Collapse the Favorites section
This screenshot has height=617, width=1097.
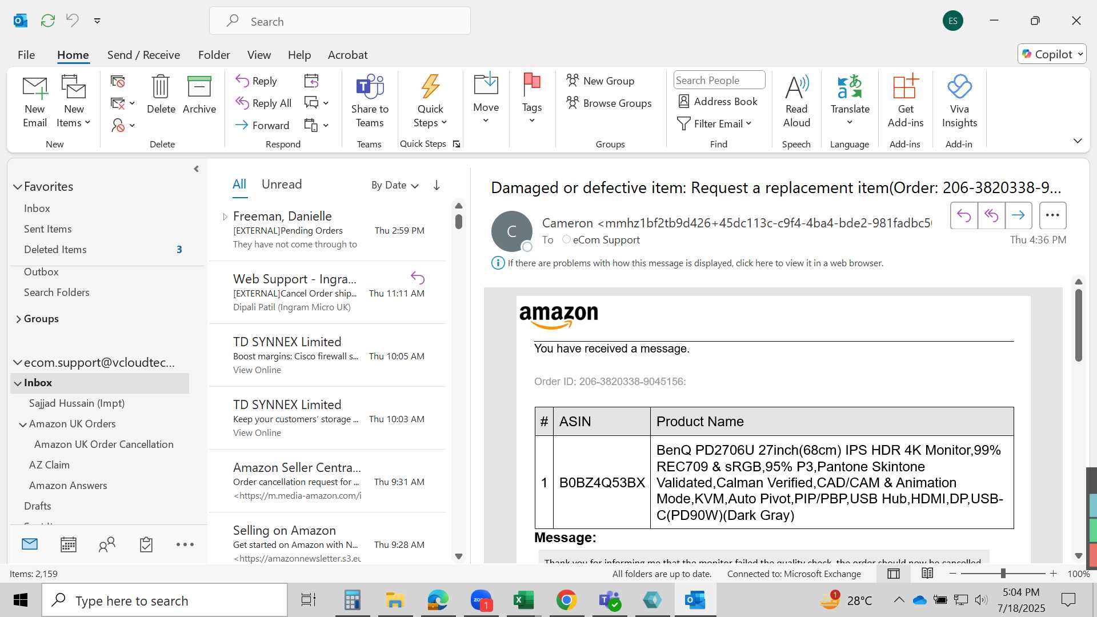point(18,187)
